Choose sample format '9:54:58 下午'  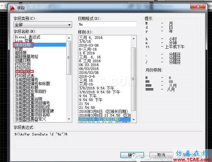click(x=91, y=100)
